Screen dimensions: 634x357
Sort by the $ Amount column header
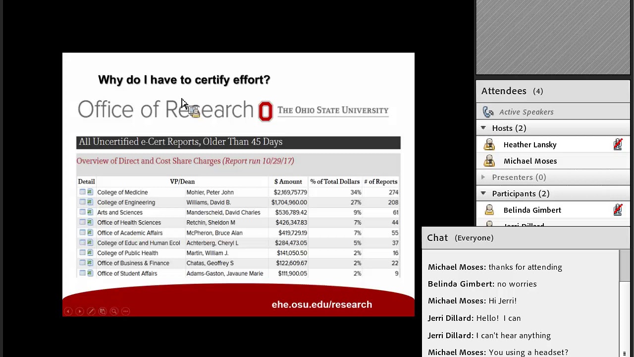coord(288,181)
